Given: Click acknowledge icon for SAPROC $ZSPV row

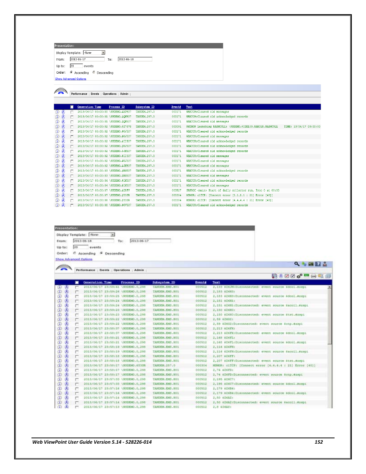Looking at the screenshot, I should pos(63,190).
